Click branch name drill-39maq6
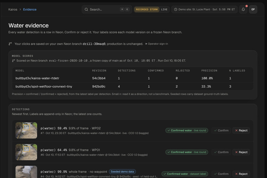267x178 pixels. (94, 44)
